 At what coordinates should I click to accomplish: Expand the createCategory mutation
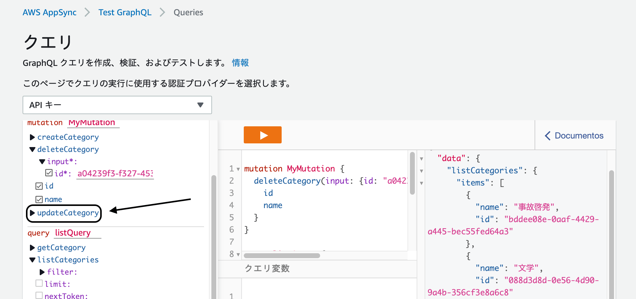[32, 137]
